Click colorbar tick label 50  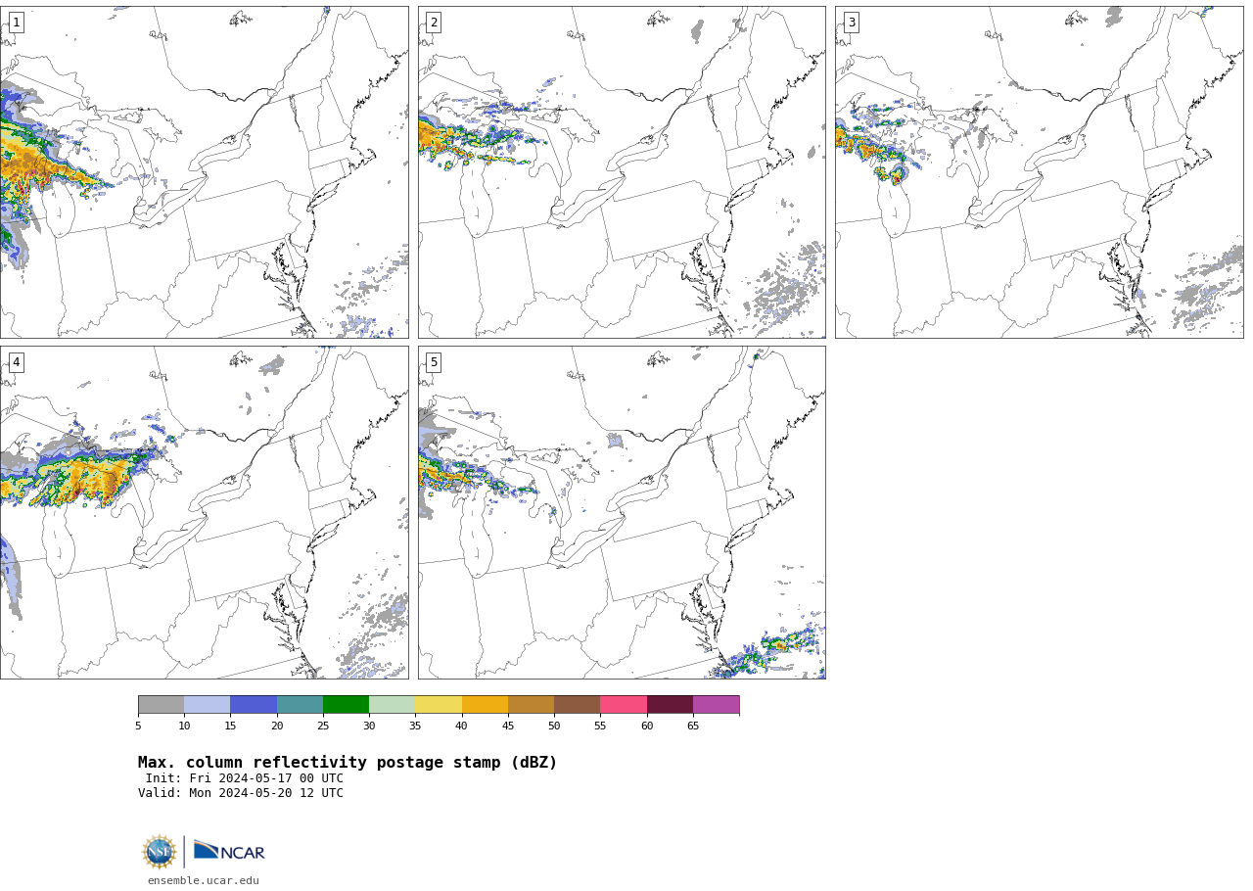coord(554,727)
